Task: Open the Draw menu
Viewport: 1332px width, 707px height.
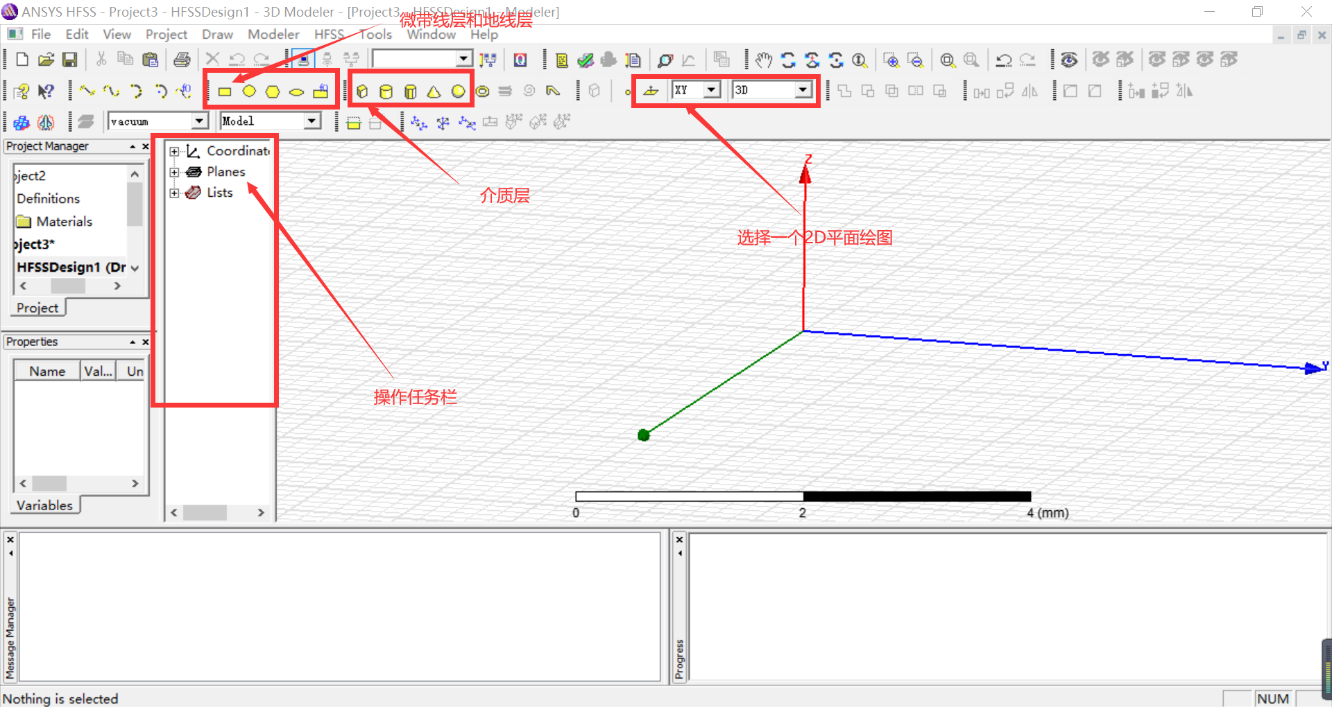Action: (x=217, y=34)
